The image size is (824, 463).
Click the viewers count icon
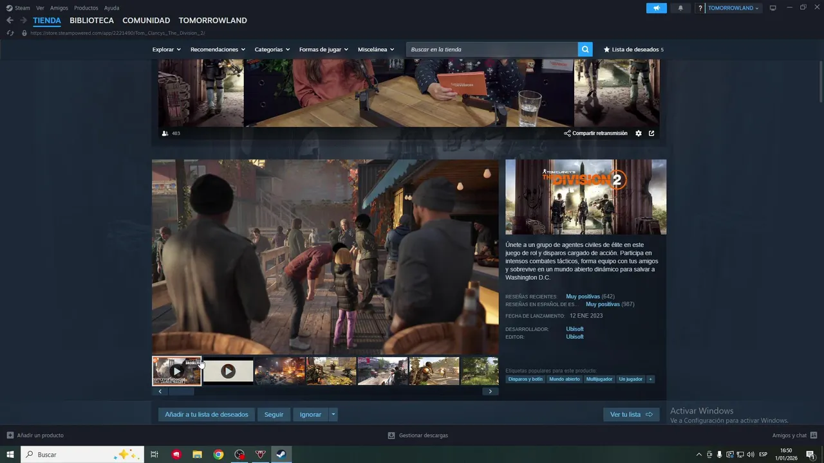(x=165, y=133)
